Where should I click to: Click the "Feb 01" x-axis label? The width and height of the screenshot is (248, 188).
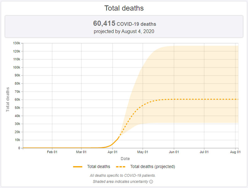coord(52,152)
